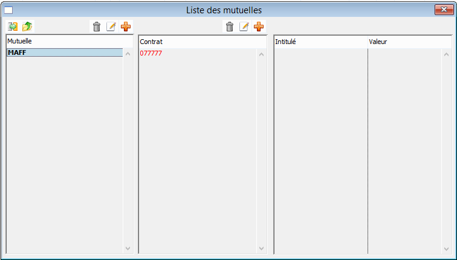Add a new contrat with plus icon
Viewport: 457px width, 260px height.
click(x=259, y=27)
